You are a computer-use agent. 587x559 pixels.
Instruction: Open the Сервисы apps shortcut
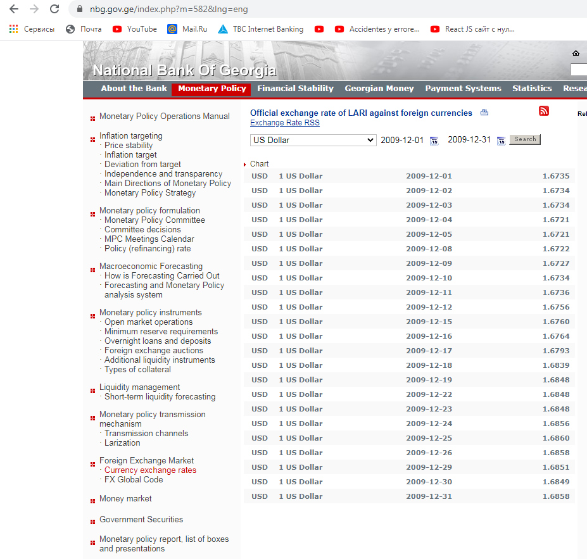32,29
